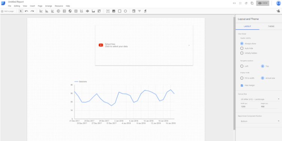The height and width of the screenshot is (141, 282).
Task: Open the Page menu
Action: click(40, 6)
